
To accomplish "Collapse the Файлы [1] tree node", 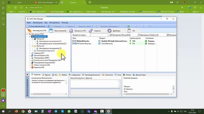I will click(33, 46).
